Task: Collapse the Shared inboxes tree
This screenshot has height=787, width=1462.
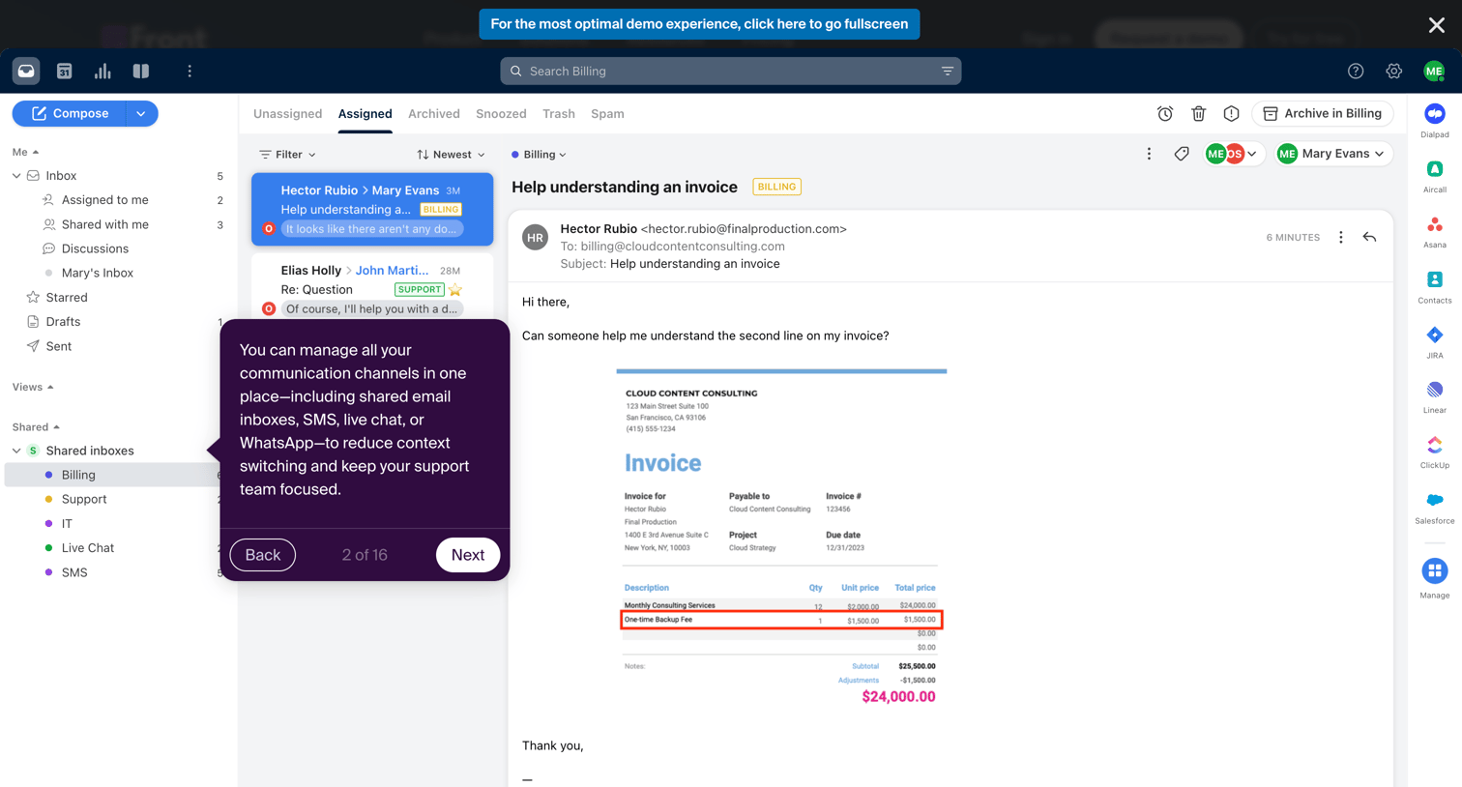Action: [x=16, y=451]
